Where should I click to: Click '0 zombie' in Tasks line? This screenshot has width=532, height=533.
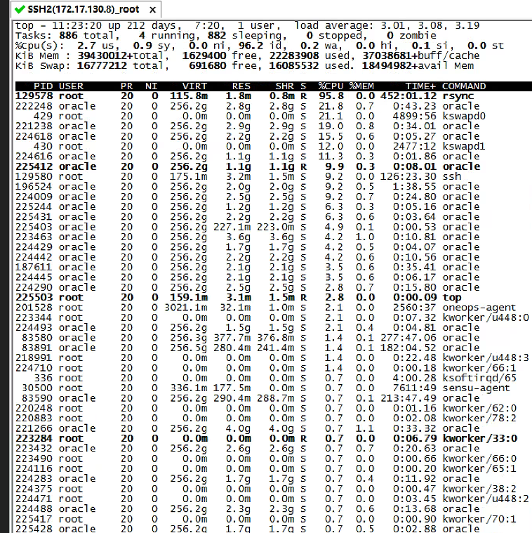click(x=411, y=36)
